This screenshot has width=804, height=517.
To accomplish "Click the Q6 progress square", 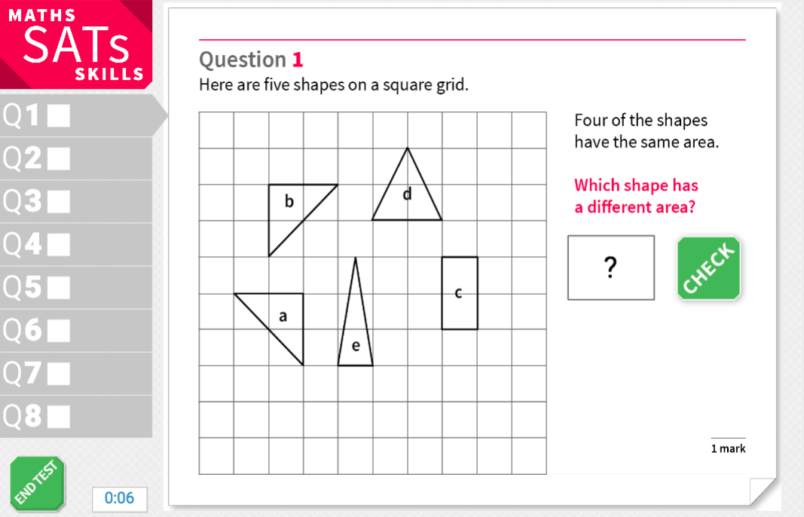I will [x=60, y=330].
